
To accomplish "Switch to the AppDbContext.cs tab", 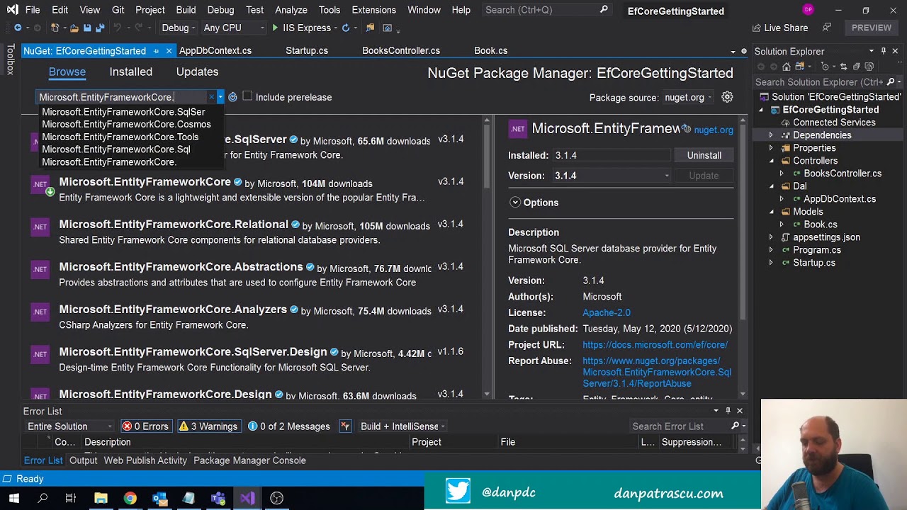I will coord(215,51).
